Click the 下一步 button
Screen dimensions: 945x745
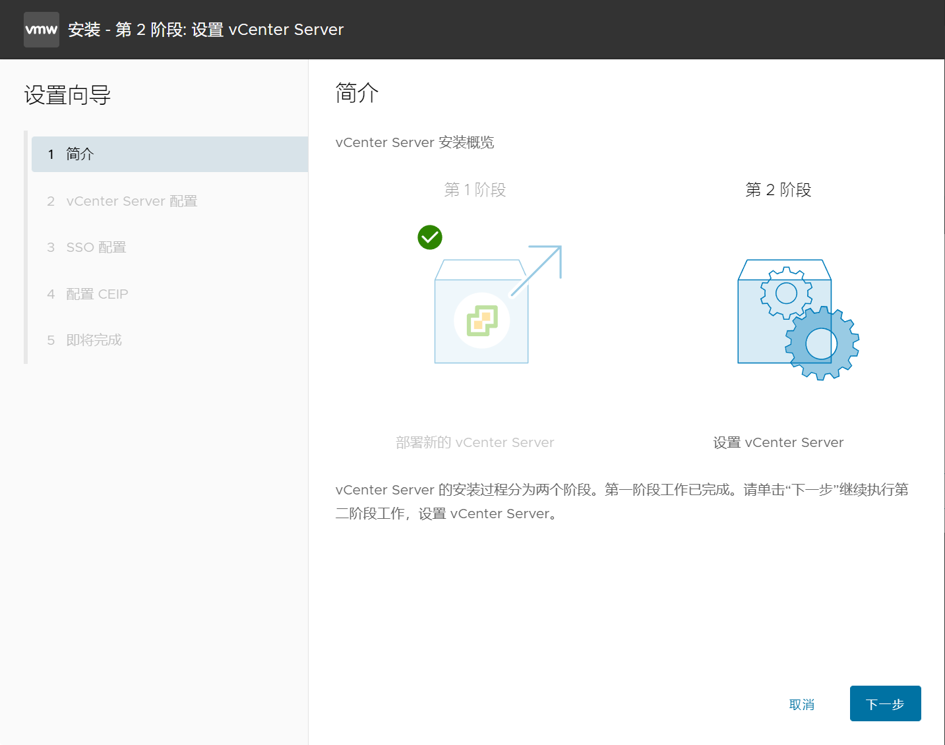coord(885,703)
